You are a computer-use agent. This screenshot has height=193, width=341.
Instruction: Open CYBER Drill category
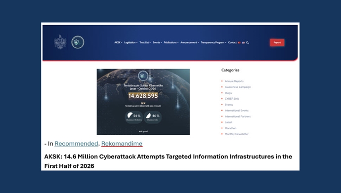232,99
